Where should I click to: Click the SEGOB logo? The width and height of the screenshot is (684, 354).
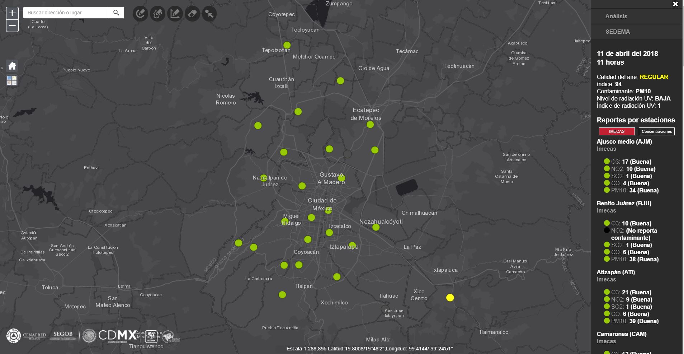coord(63,335)
